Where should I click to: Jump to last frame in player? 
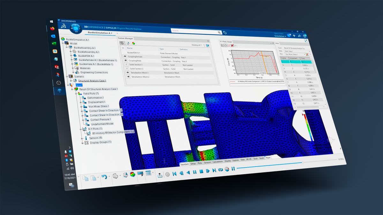tap(214, 170)
